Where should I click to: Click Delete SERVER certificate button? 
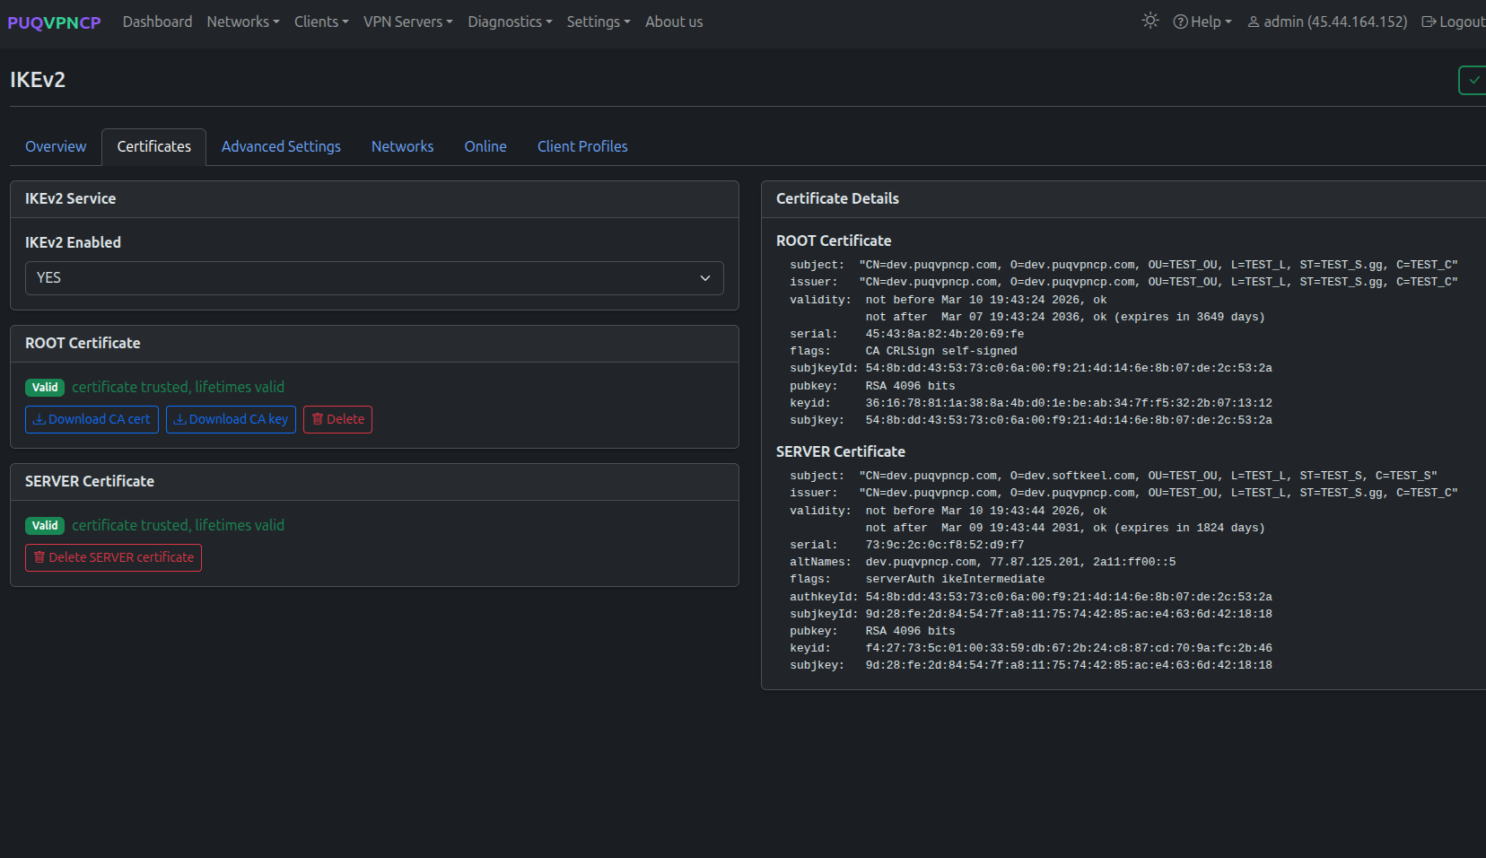[113, 557]
